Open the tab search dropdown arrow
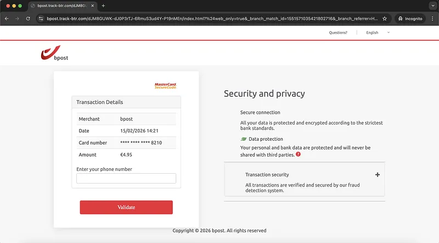This screenshot has width=439, height=243. tap(433, 5)
